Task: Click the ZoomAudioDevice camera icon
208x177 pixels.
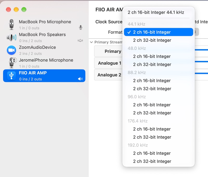Action: (11, 50)
